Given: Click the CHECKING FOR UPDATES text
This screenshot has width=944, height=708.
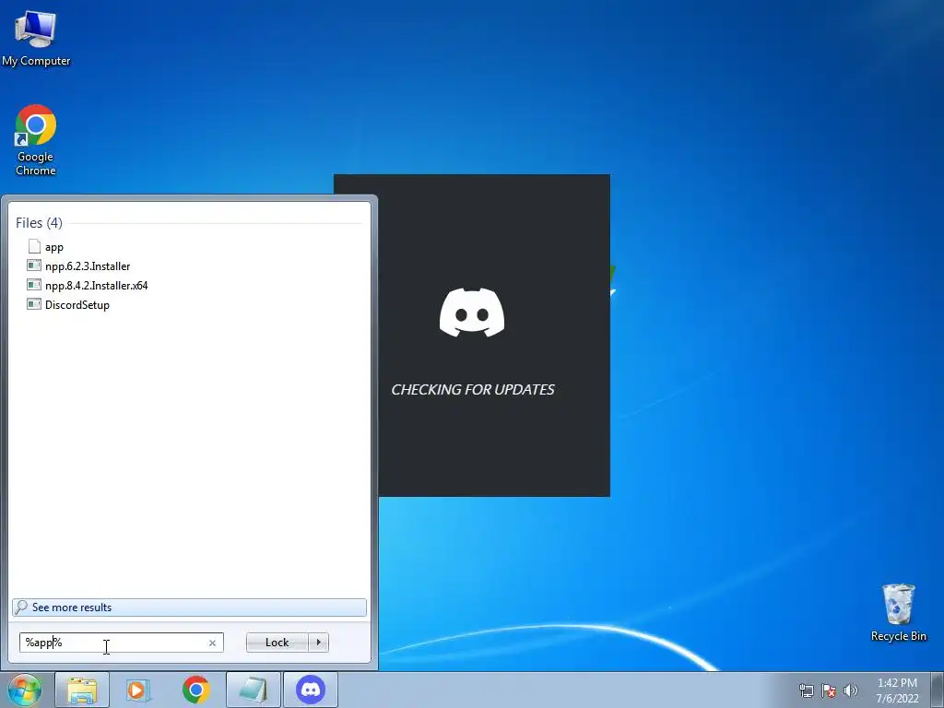Looking at the screenshot, I should pyautogui.click(x=473, y=390).
